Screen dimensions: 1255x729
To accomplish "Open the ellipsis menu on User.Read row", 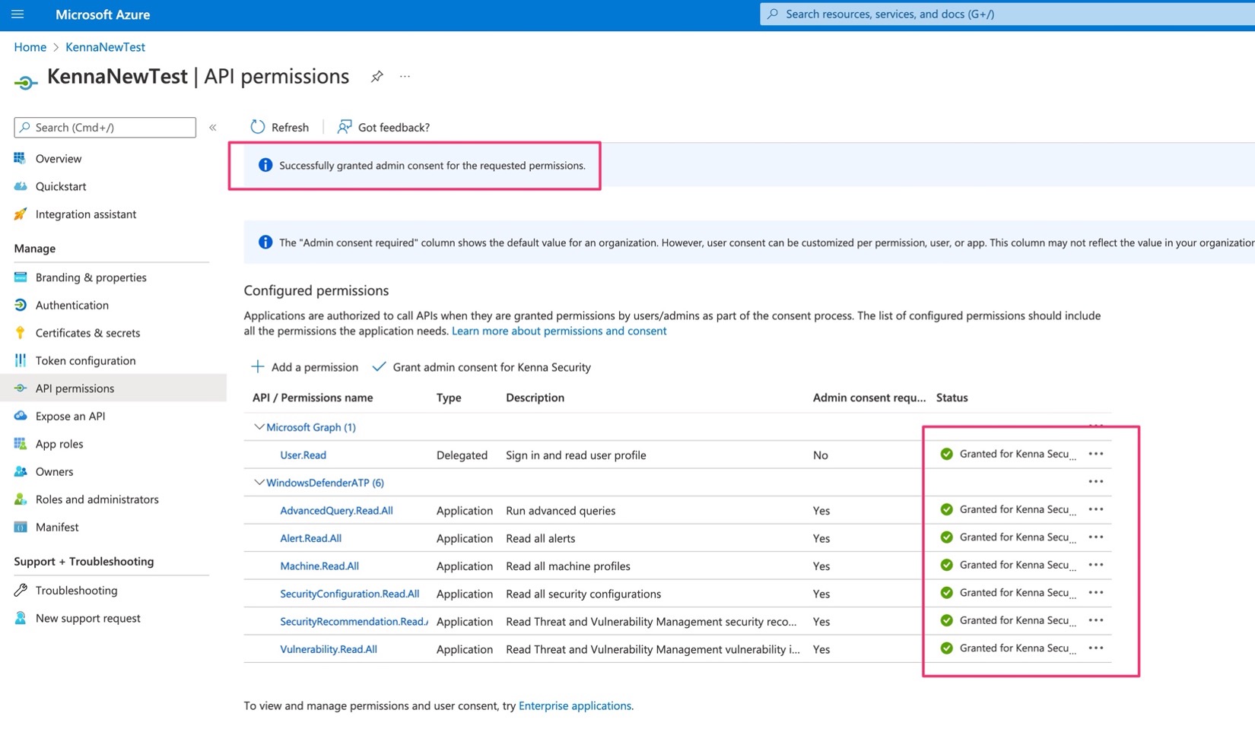I will coord(1096,454).
